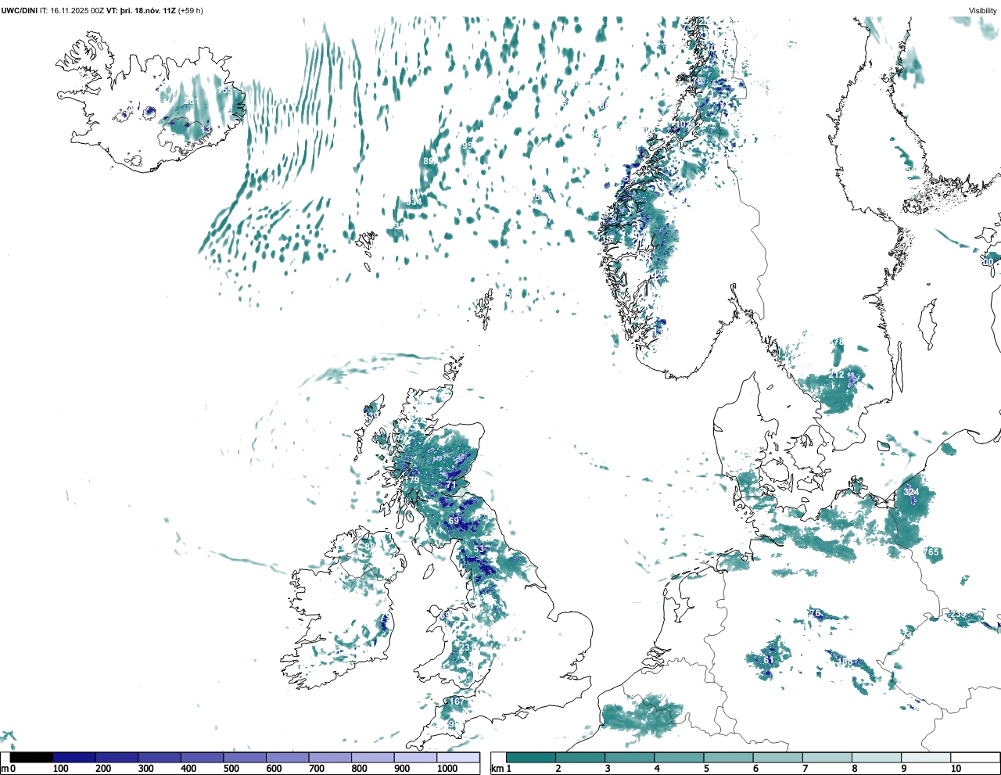Click the '5' tick label on km scale
The image size is (1001, 775).
coord(706,769)
